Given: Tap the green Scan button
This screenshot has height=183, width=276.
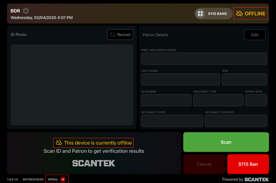Looking at the screenshot, I should [x=226, y=142].
